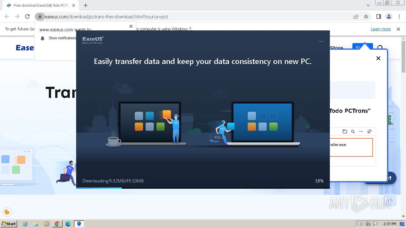Close the EaseUS Todo PCTrans tab
Viewport: 406px width, 228px height.
(x=74, y=5)
